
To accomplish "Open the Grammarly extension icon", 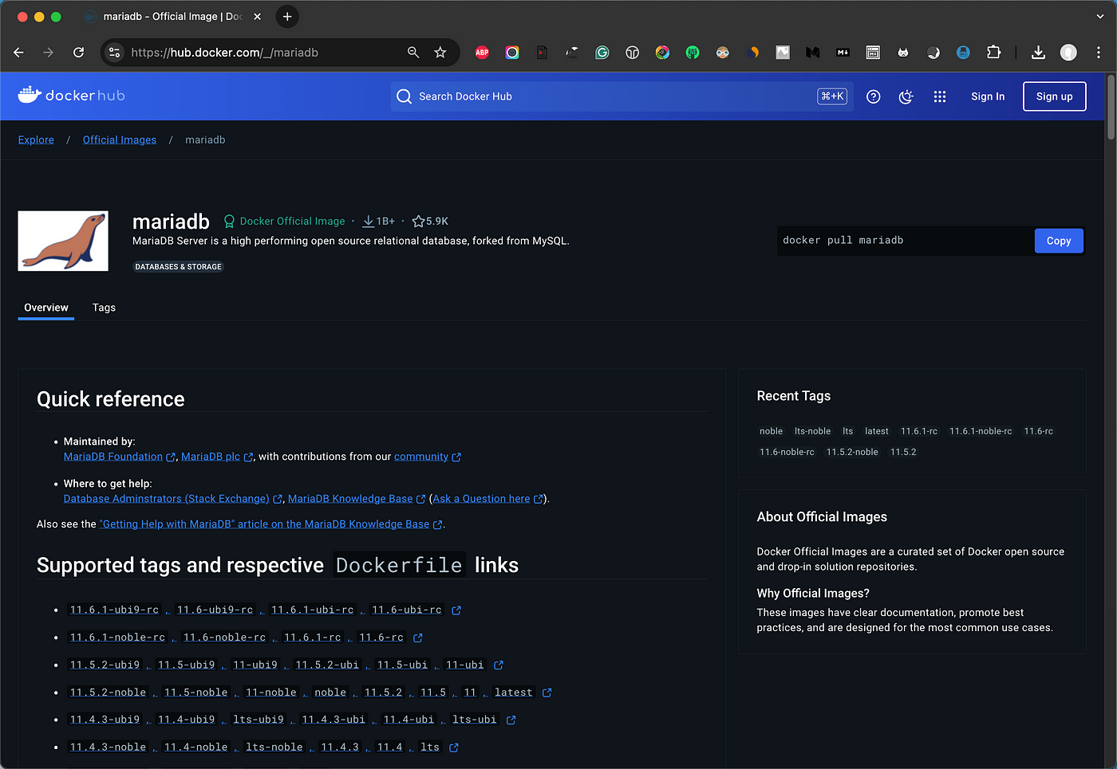I will tap(602, 53).
